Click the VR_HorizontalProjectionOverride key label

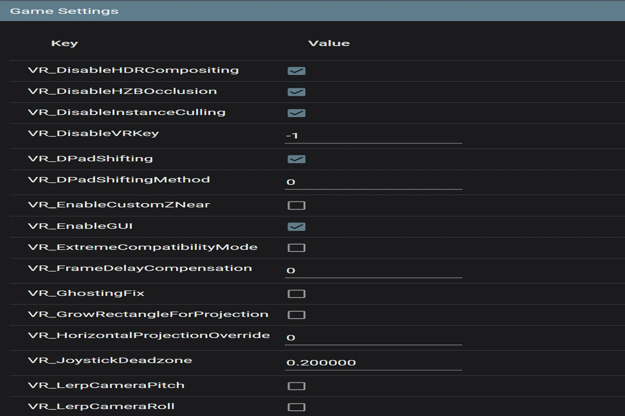click(149, 335)
